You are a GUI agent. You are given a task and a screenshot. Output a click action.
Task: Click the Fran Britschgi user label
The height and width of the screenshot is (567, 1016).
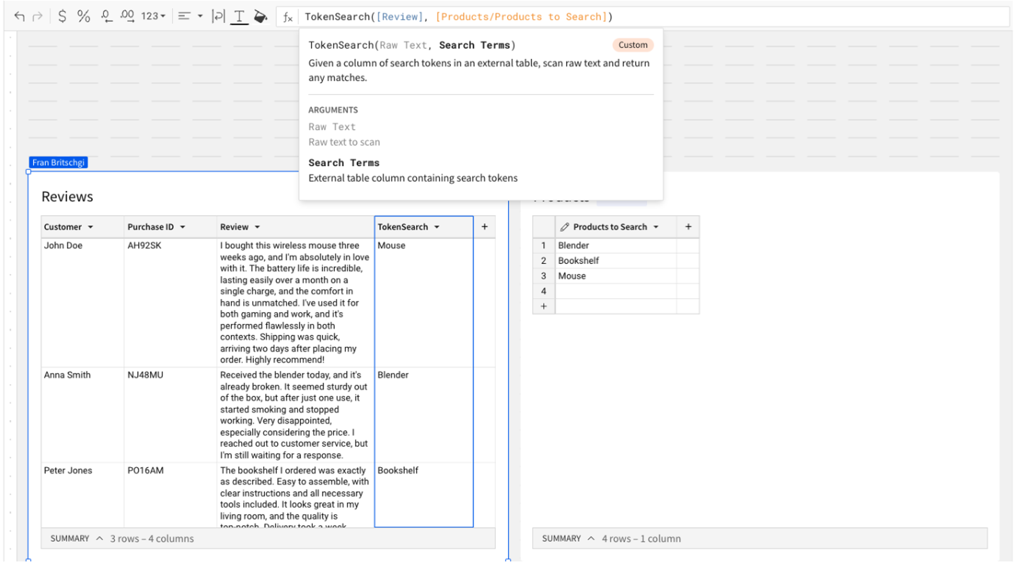point(58,162)
